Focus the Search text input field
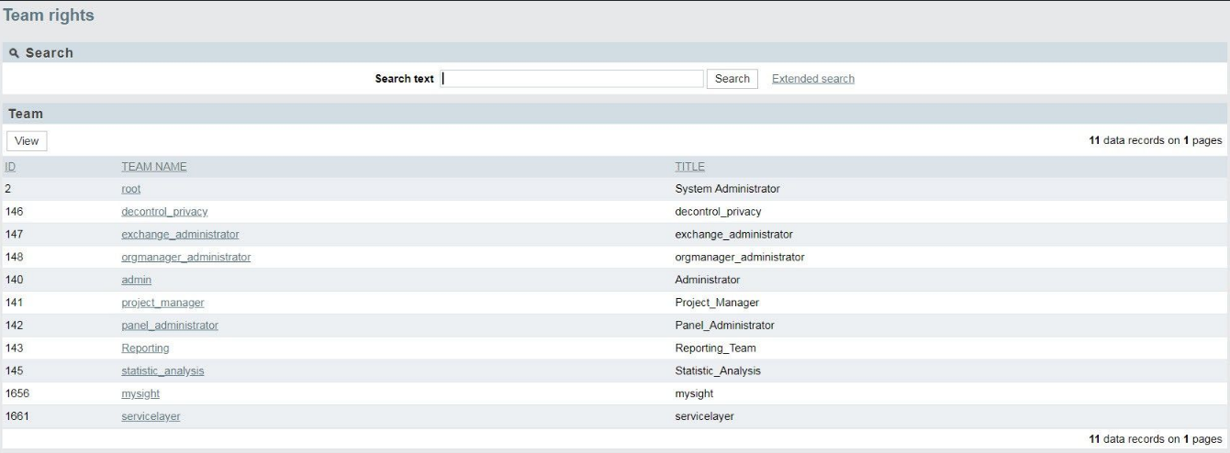Image resolution: width=1230 pixels, height=453 pixels. click(x=572, y=79)
